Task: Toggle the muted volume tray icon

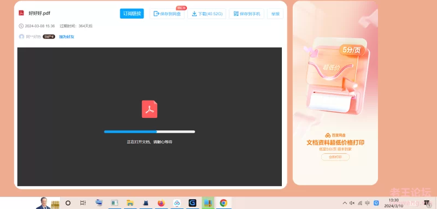Action: coord(352,203)
